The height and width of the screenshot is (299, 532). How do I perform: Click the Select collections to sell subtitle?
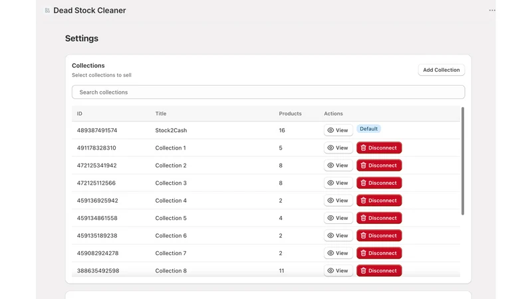[x=102, y=75]
